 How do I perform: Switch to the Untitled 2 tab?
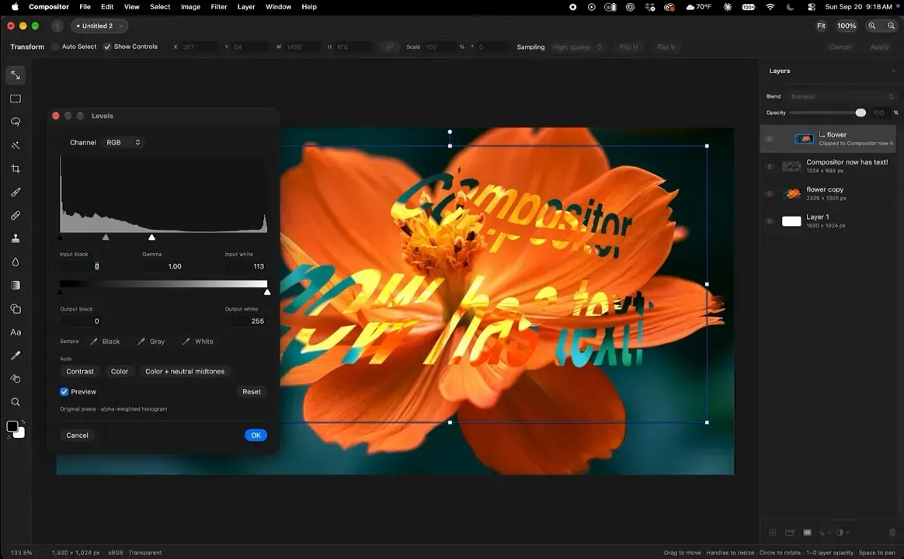(x=99, y=26)
